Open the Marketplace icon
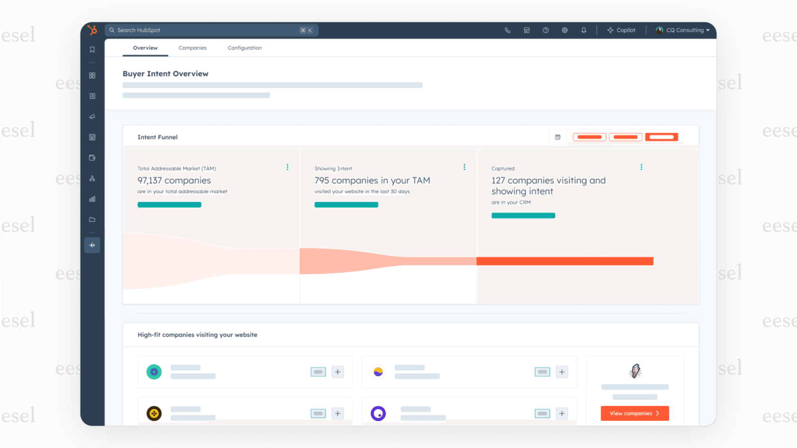The height and width of the screenshot is (448, 797). [x=527, y=30]
